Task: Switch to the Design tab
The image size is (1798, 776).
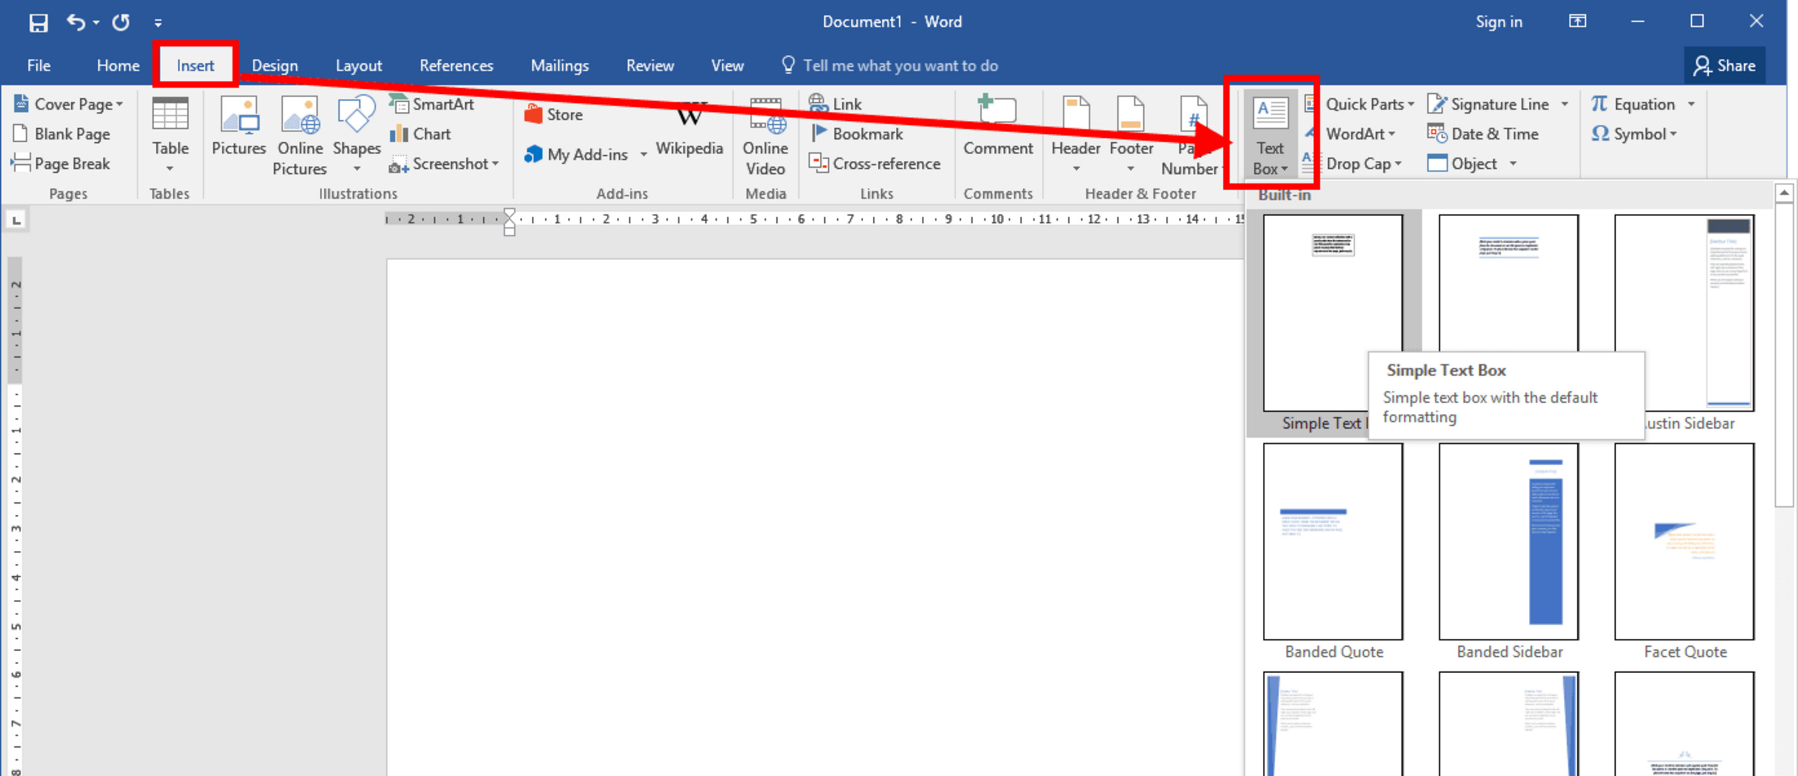Action: pyautogui.click(x=274, y=65)
